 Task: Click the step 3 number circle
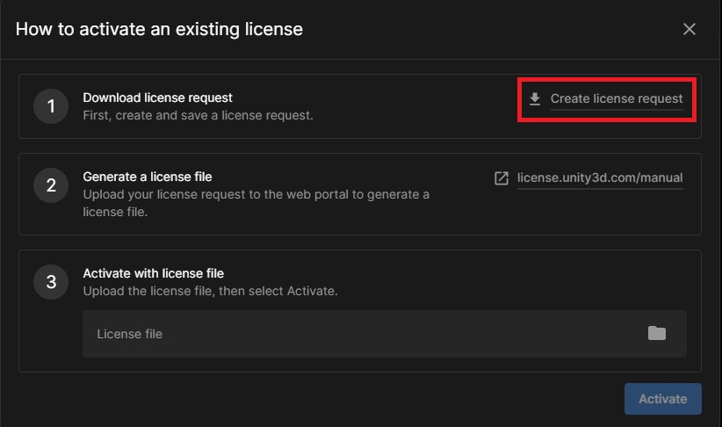pyautogui.click(x=51, y=282)
